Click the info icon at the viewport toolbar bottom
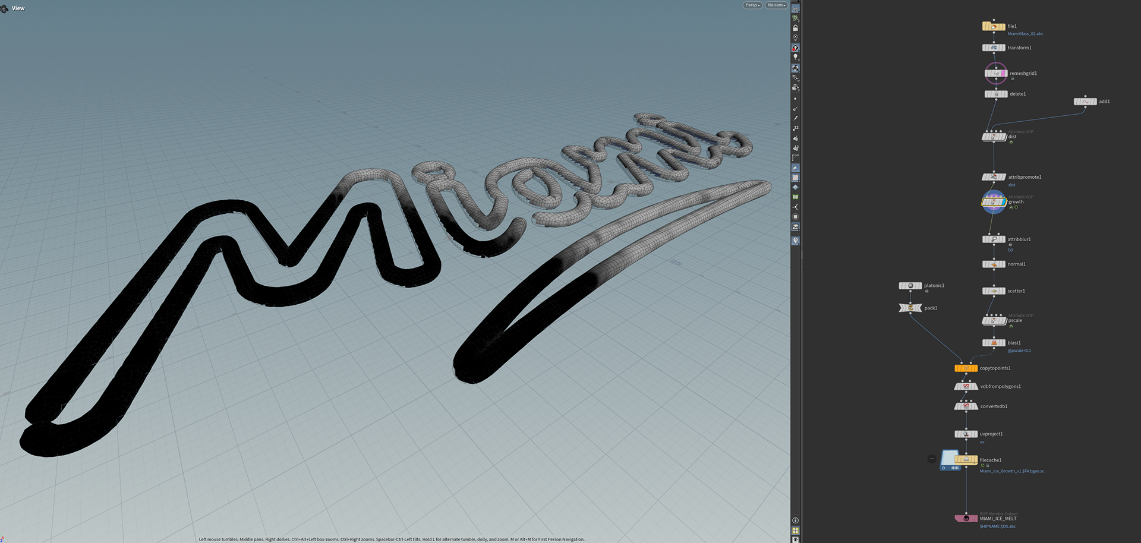Screen dimensions: 1141x543 tap(795, 520)
